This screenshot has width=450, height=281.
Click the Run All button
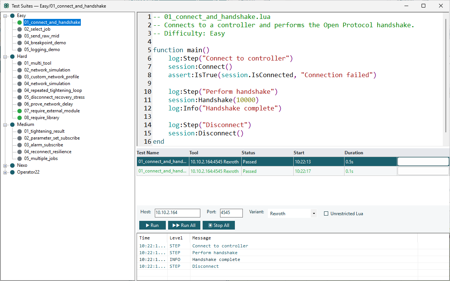184,225
